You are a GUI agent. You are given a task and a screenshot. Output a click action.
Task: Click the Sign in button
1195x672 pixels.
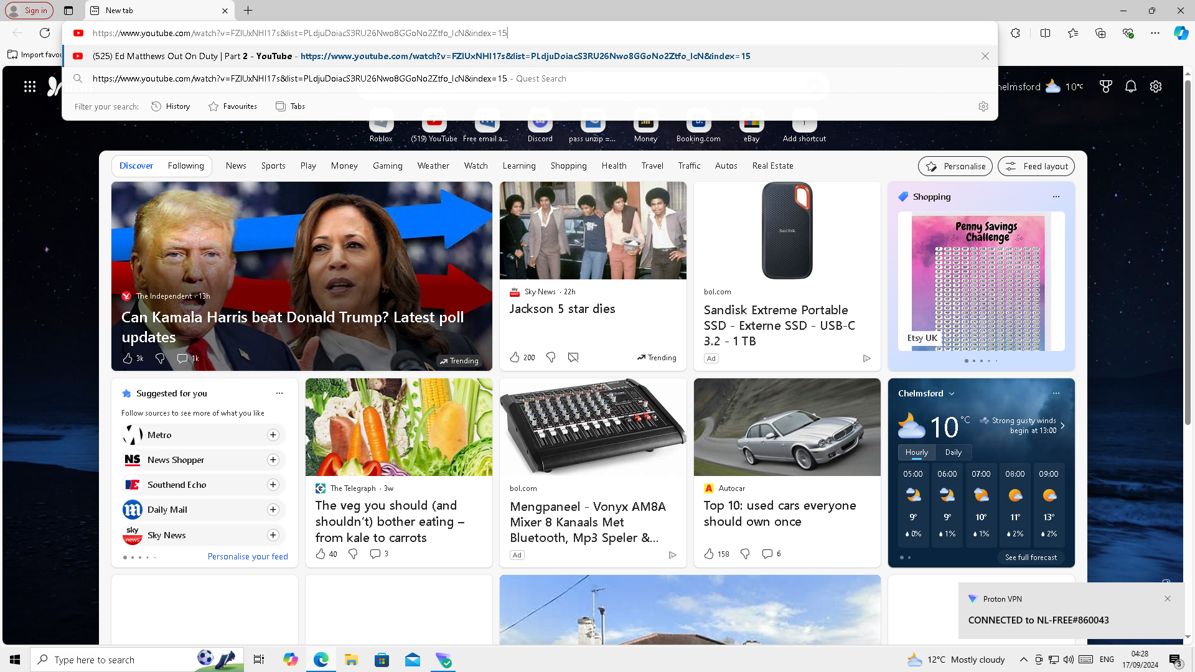click(29, 11)
